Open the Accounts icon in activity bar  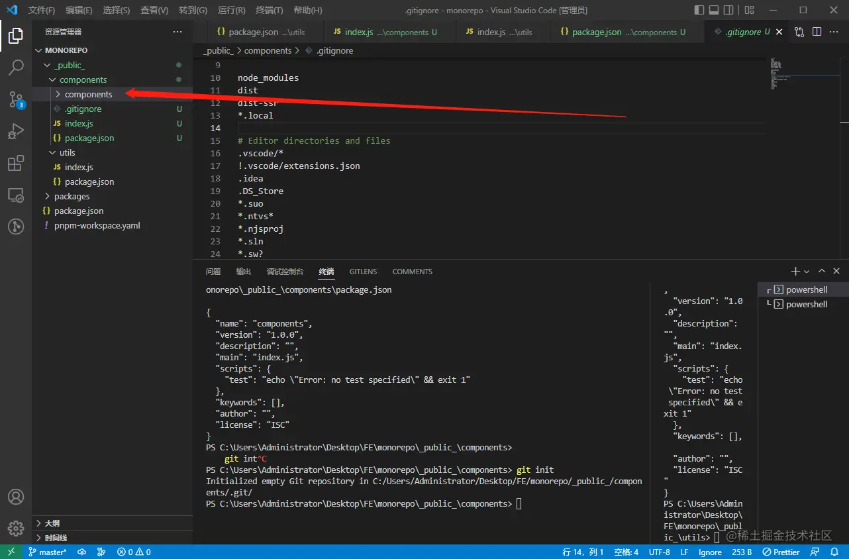click(16, 497)
